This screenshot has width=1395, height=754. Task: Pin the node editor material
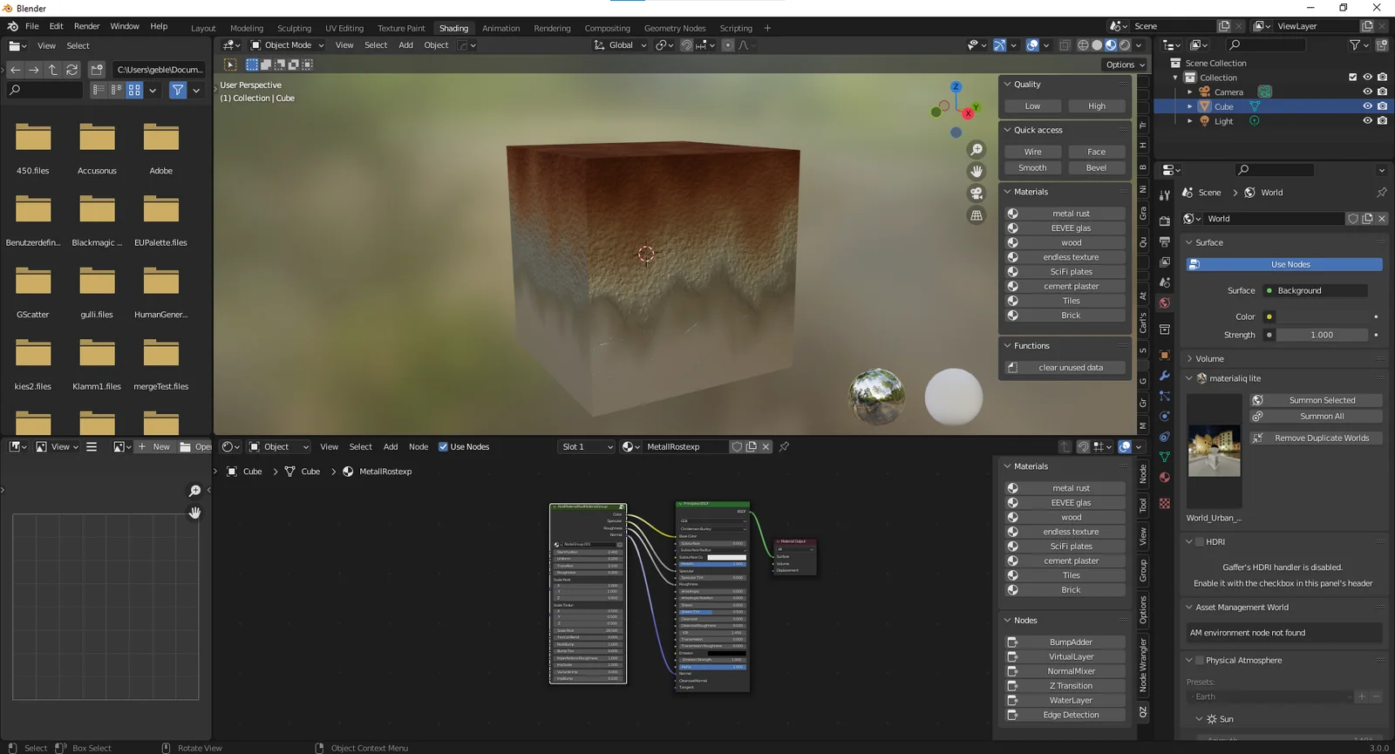coord(784,446)
